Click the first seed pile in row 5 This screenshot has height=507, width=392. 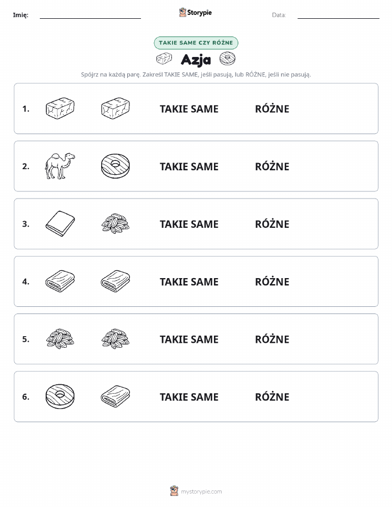pyautogui.click(x=60, y=339)
